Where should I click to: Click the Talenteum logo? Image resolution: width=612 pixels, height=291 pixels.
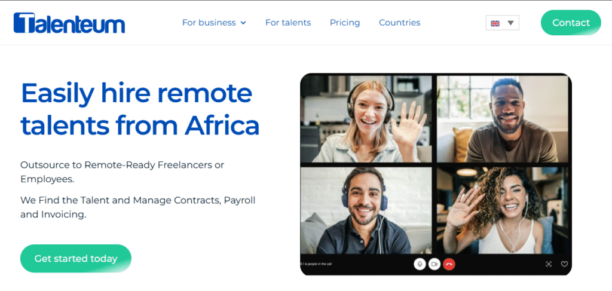69,23
